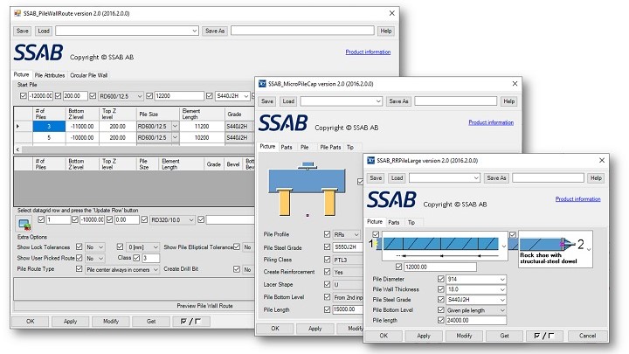Toggle Pile Steel Grade checkbox in MicroPileCap
629x354 pixels.
pyautogui.click(x=327, y=246)
